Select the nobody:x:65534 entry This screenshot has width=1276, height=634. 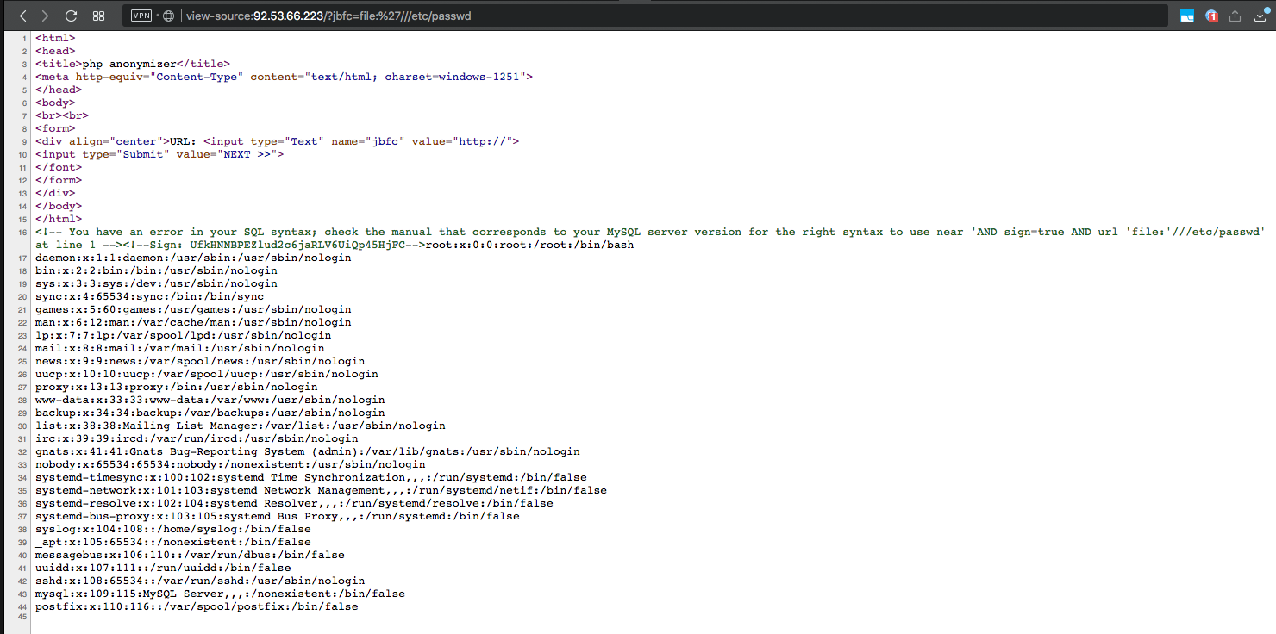[230, 464]
